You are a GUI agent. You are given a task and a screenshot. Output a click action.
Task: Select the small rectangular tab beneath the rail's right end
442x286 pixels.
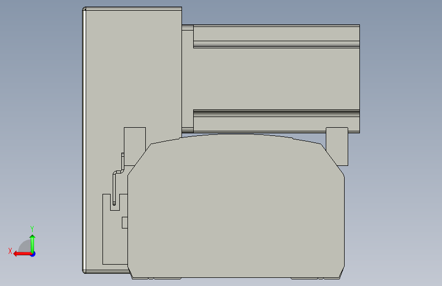point(337,147)
